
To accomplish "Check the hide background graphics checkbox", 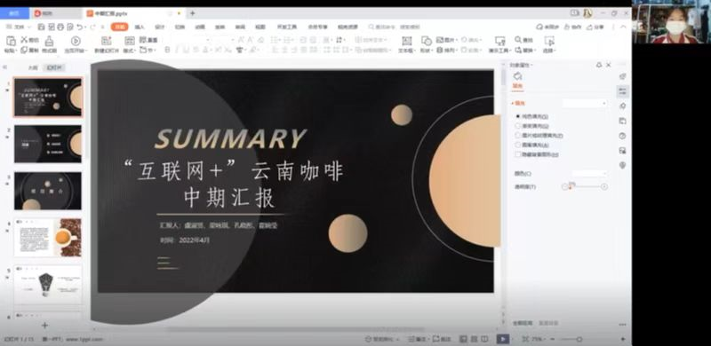I will pyautogui.click(x=518, y=154).
